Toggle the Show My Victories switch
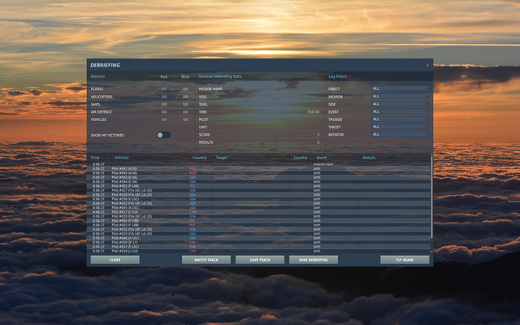 [164, 135]
